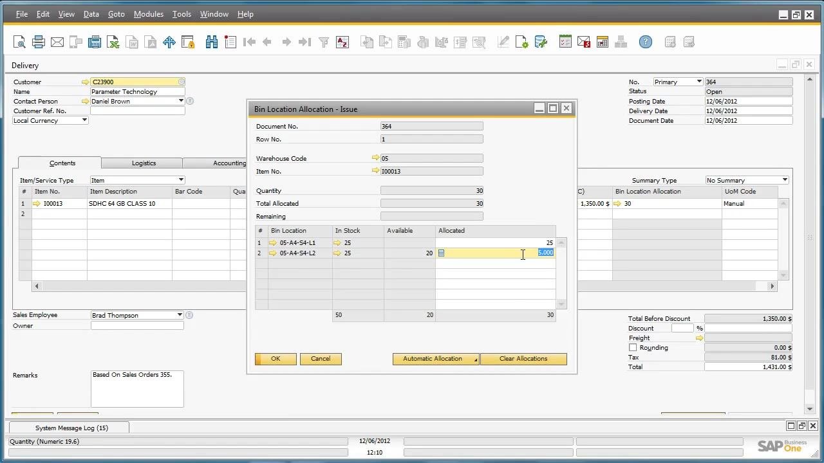Go to first data record arrow
Viewport: 824px width, 463px height.
[249, 42]
